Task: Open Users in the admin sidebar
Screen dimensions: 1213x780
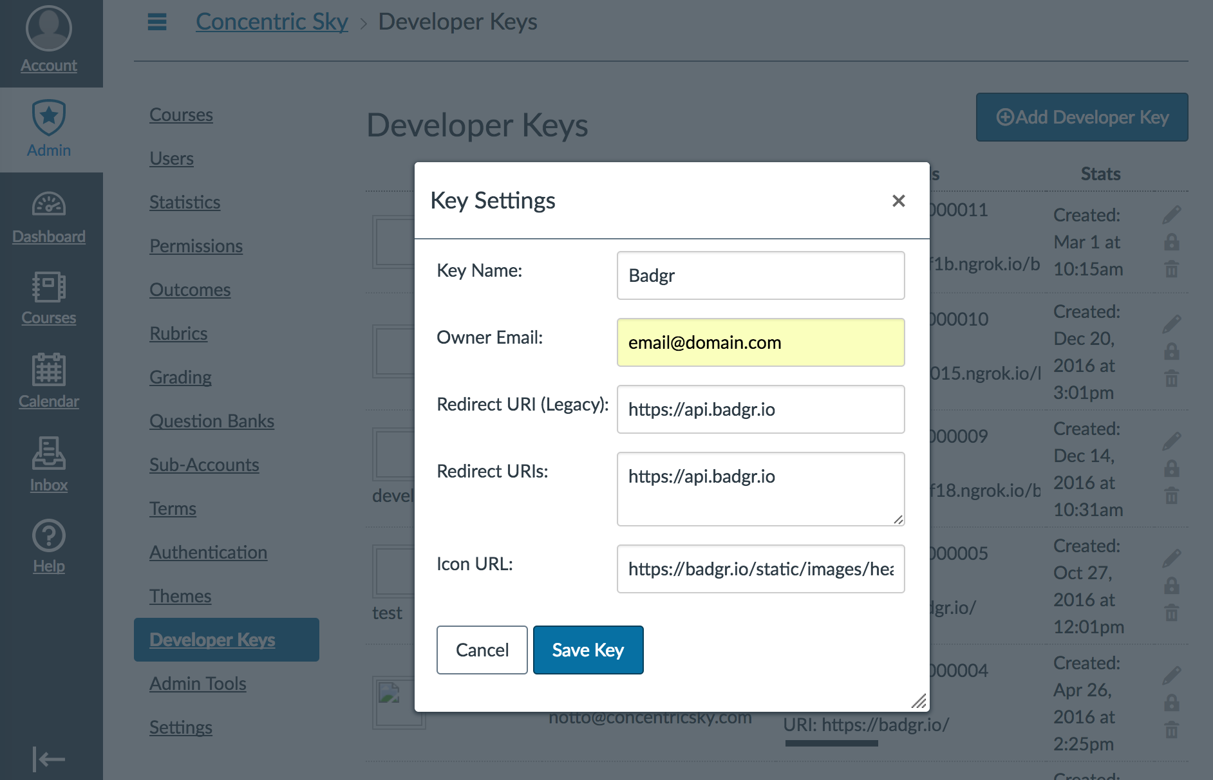Action: pos(171,158)
